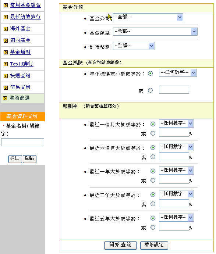This screenshot has height=254, width=216.
Task: Click arrow icon beside Top10排行
Action: point(6,64)
